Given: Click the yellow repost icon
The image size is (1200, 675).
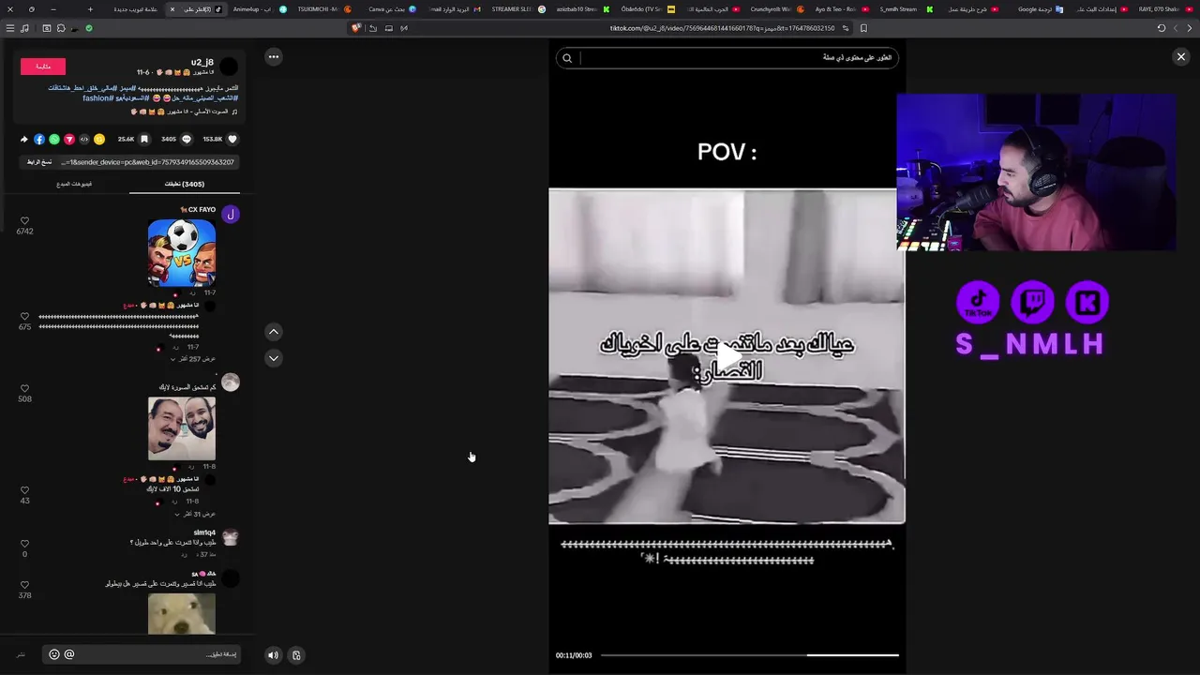Looking at the screenshot, I should pos(99,139).
